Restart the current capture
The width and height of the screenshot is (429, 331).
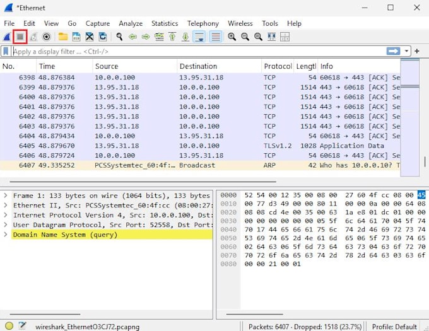coord(33,37)
